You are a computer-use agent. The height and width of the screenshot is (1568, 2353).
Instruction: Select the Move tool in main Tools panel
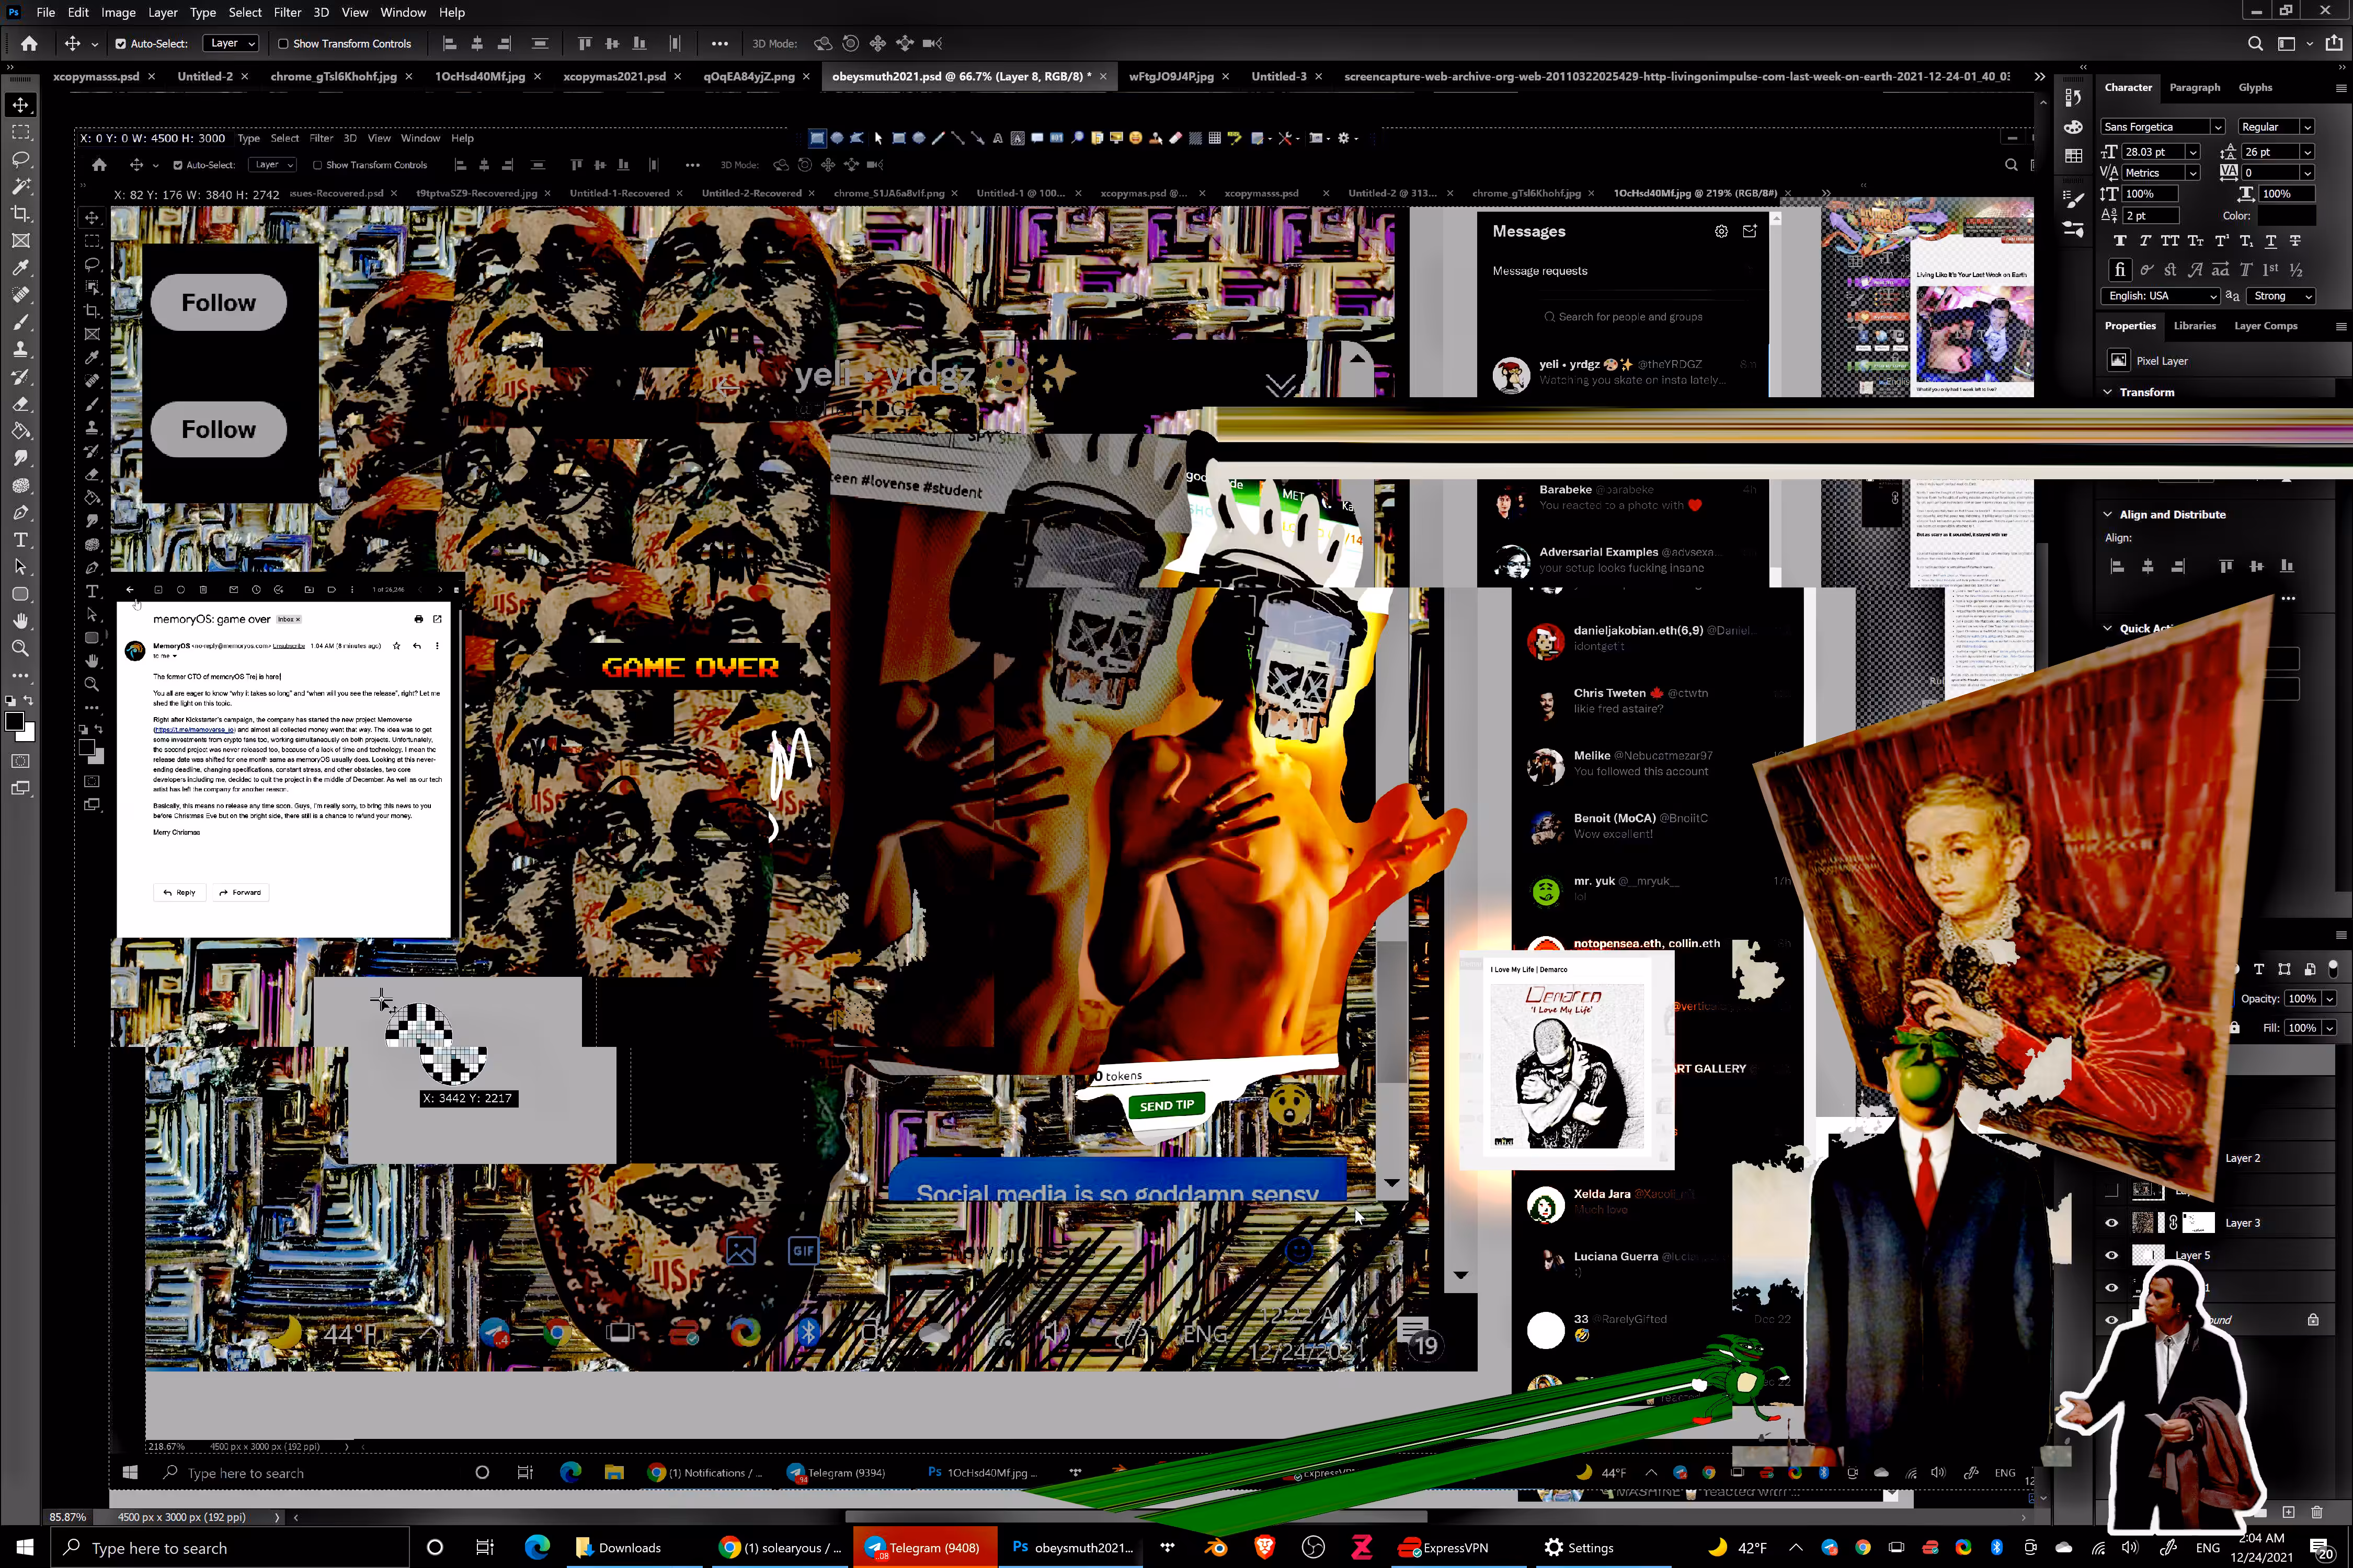[20, 105]
